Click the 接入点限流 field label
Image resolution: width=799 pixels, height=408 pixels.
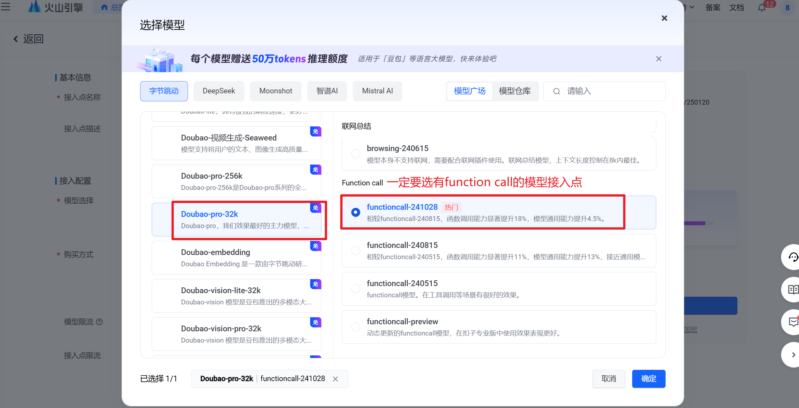(82, 355)
